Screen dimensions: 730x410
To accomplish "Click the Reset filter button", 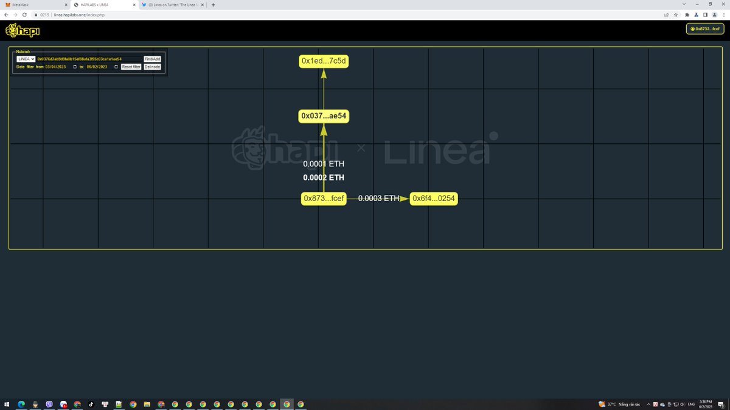I will [131, 67].
